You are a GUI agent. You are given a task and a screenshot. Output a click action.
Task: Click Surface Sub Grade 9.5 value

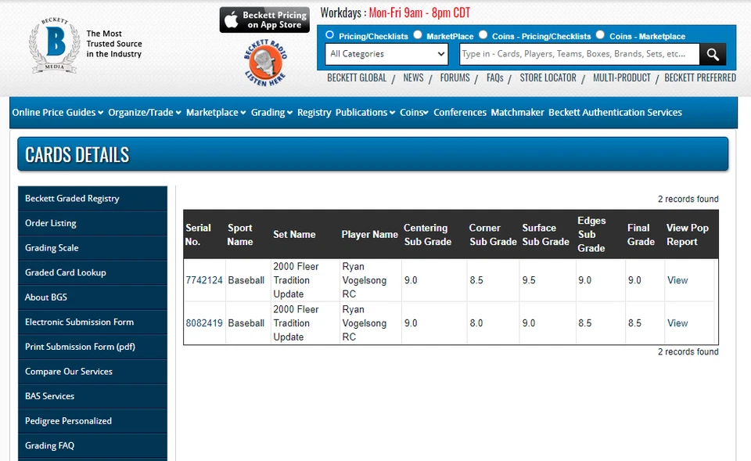(x=529, y=280)
